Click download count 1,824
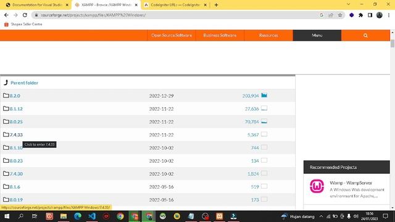 [x=253, y=174]
